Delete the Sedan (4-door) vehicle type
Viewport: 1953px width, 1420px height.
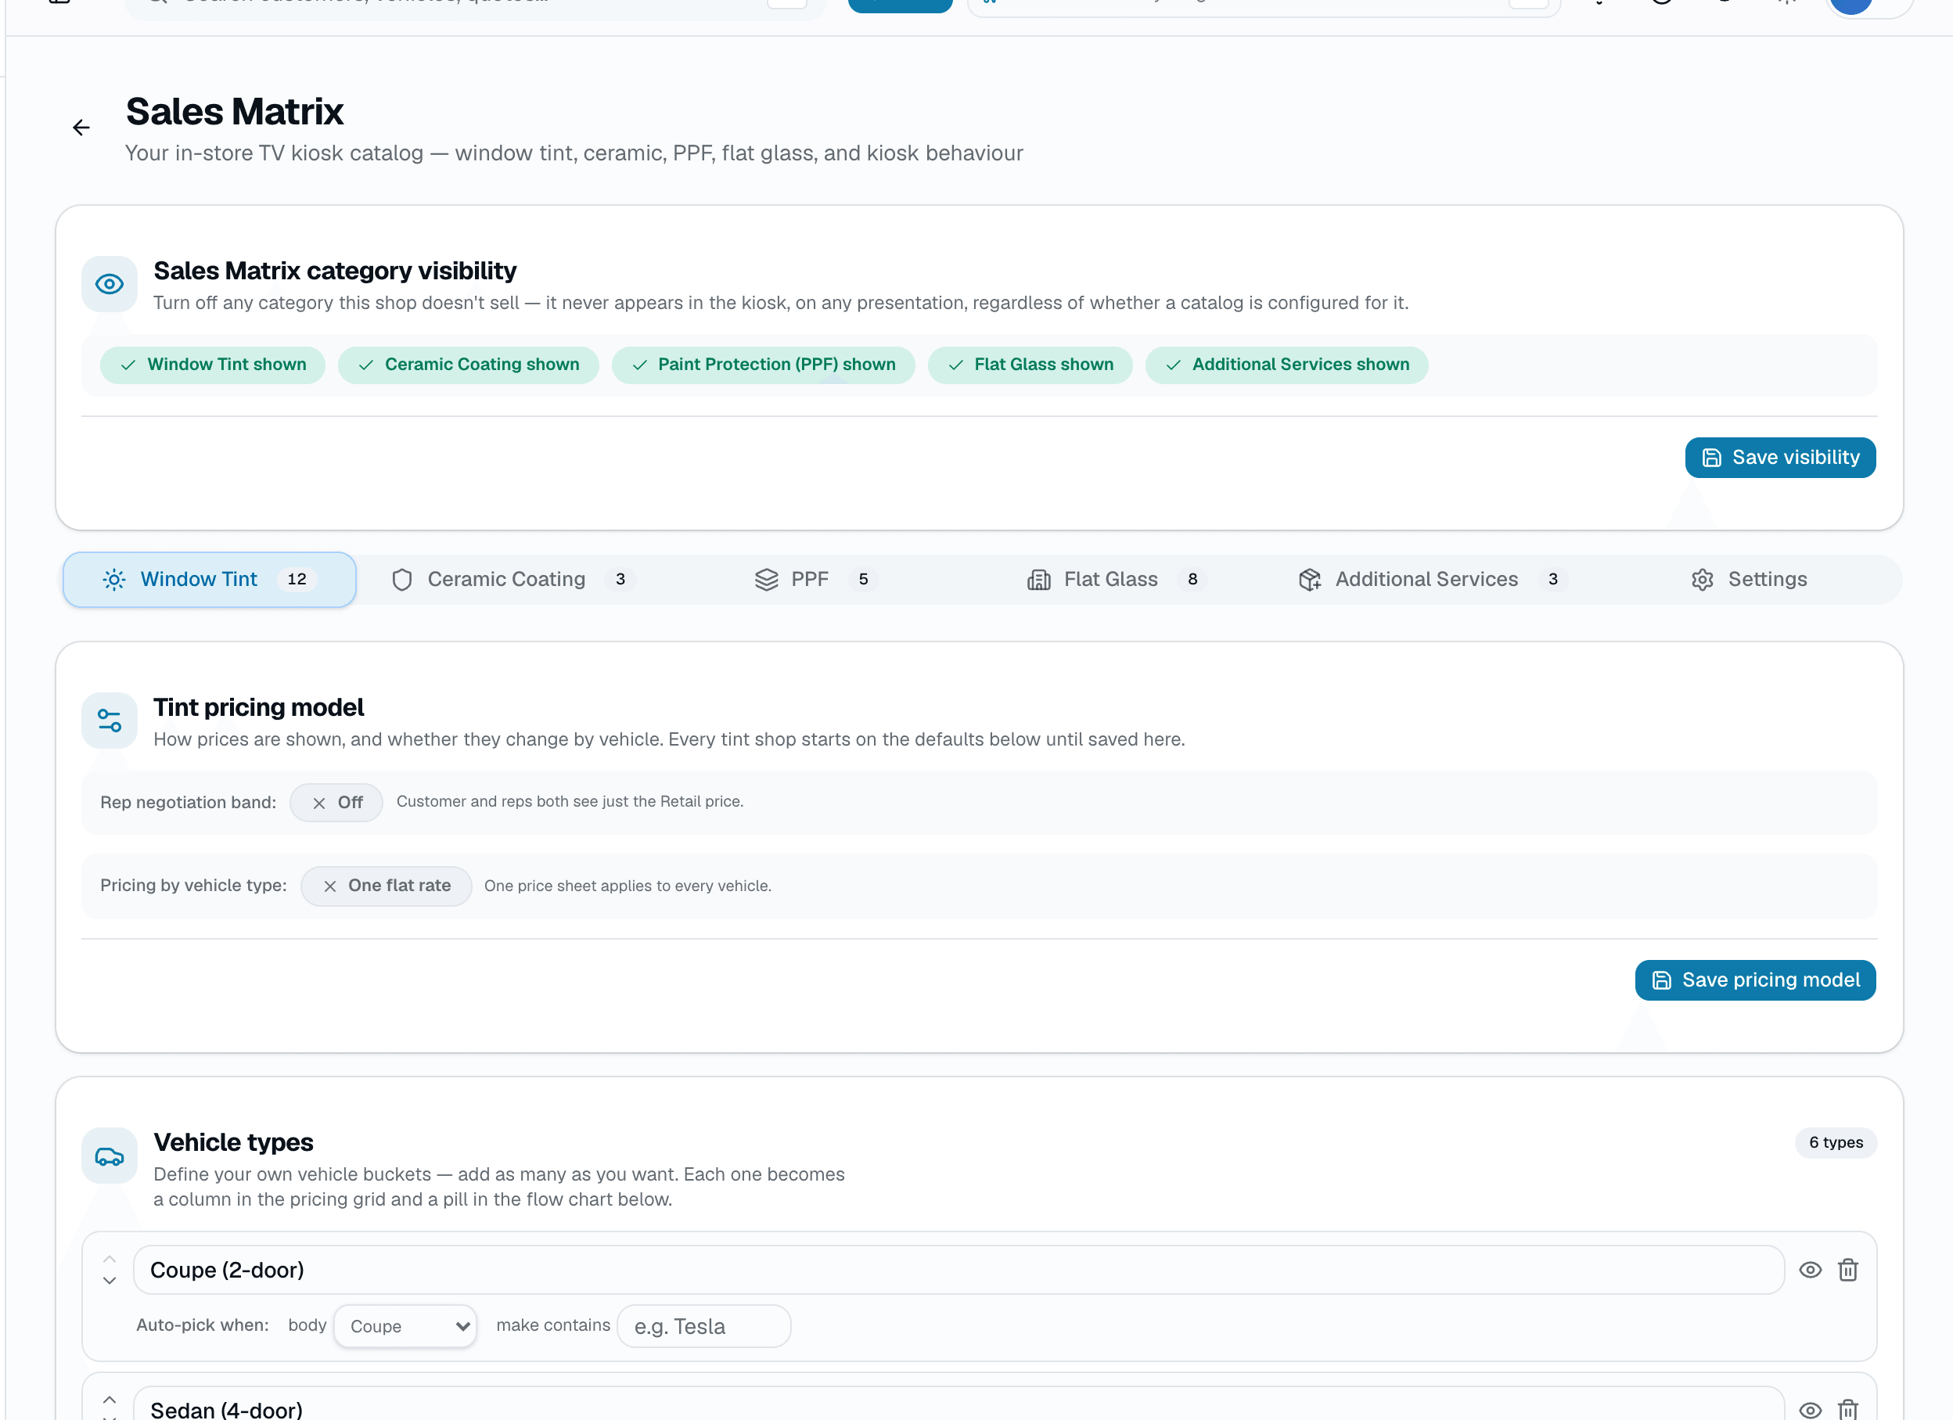pyautogui.click(x=1848, y=1410)
